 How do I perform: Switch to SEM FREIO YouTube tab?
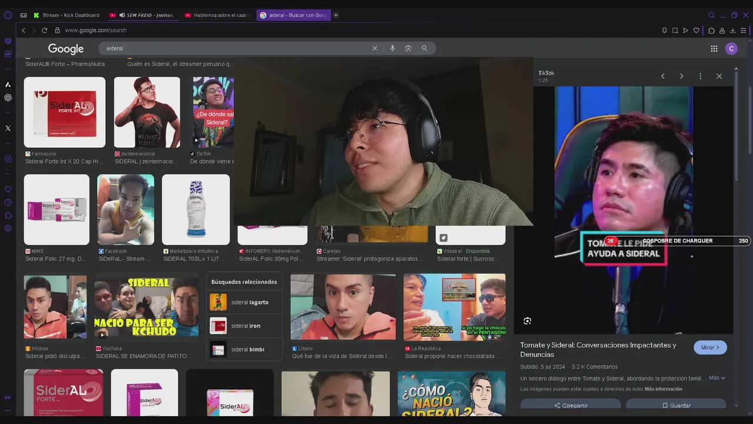(143, 15)
